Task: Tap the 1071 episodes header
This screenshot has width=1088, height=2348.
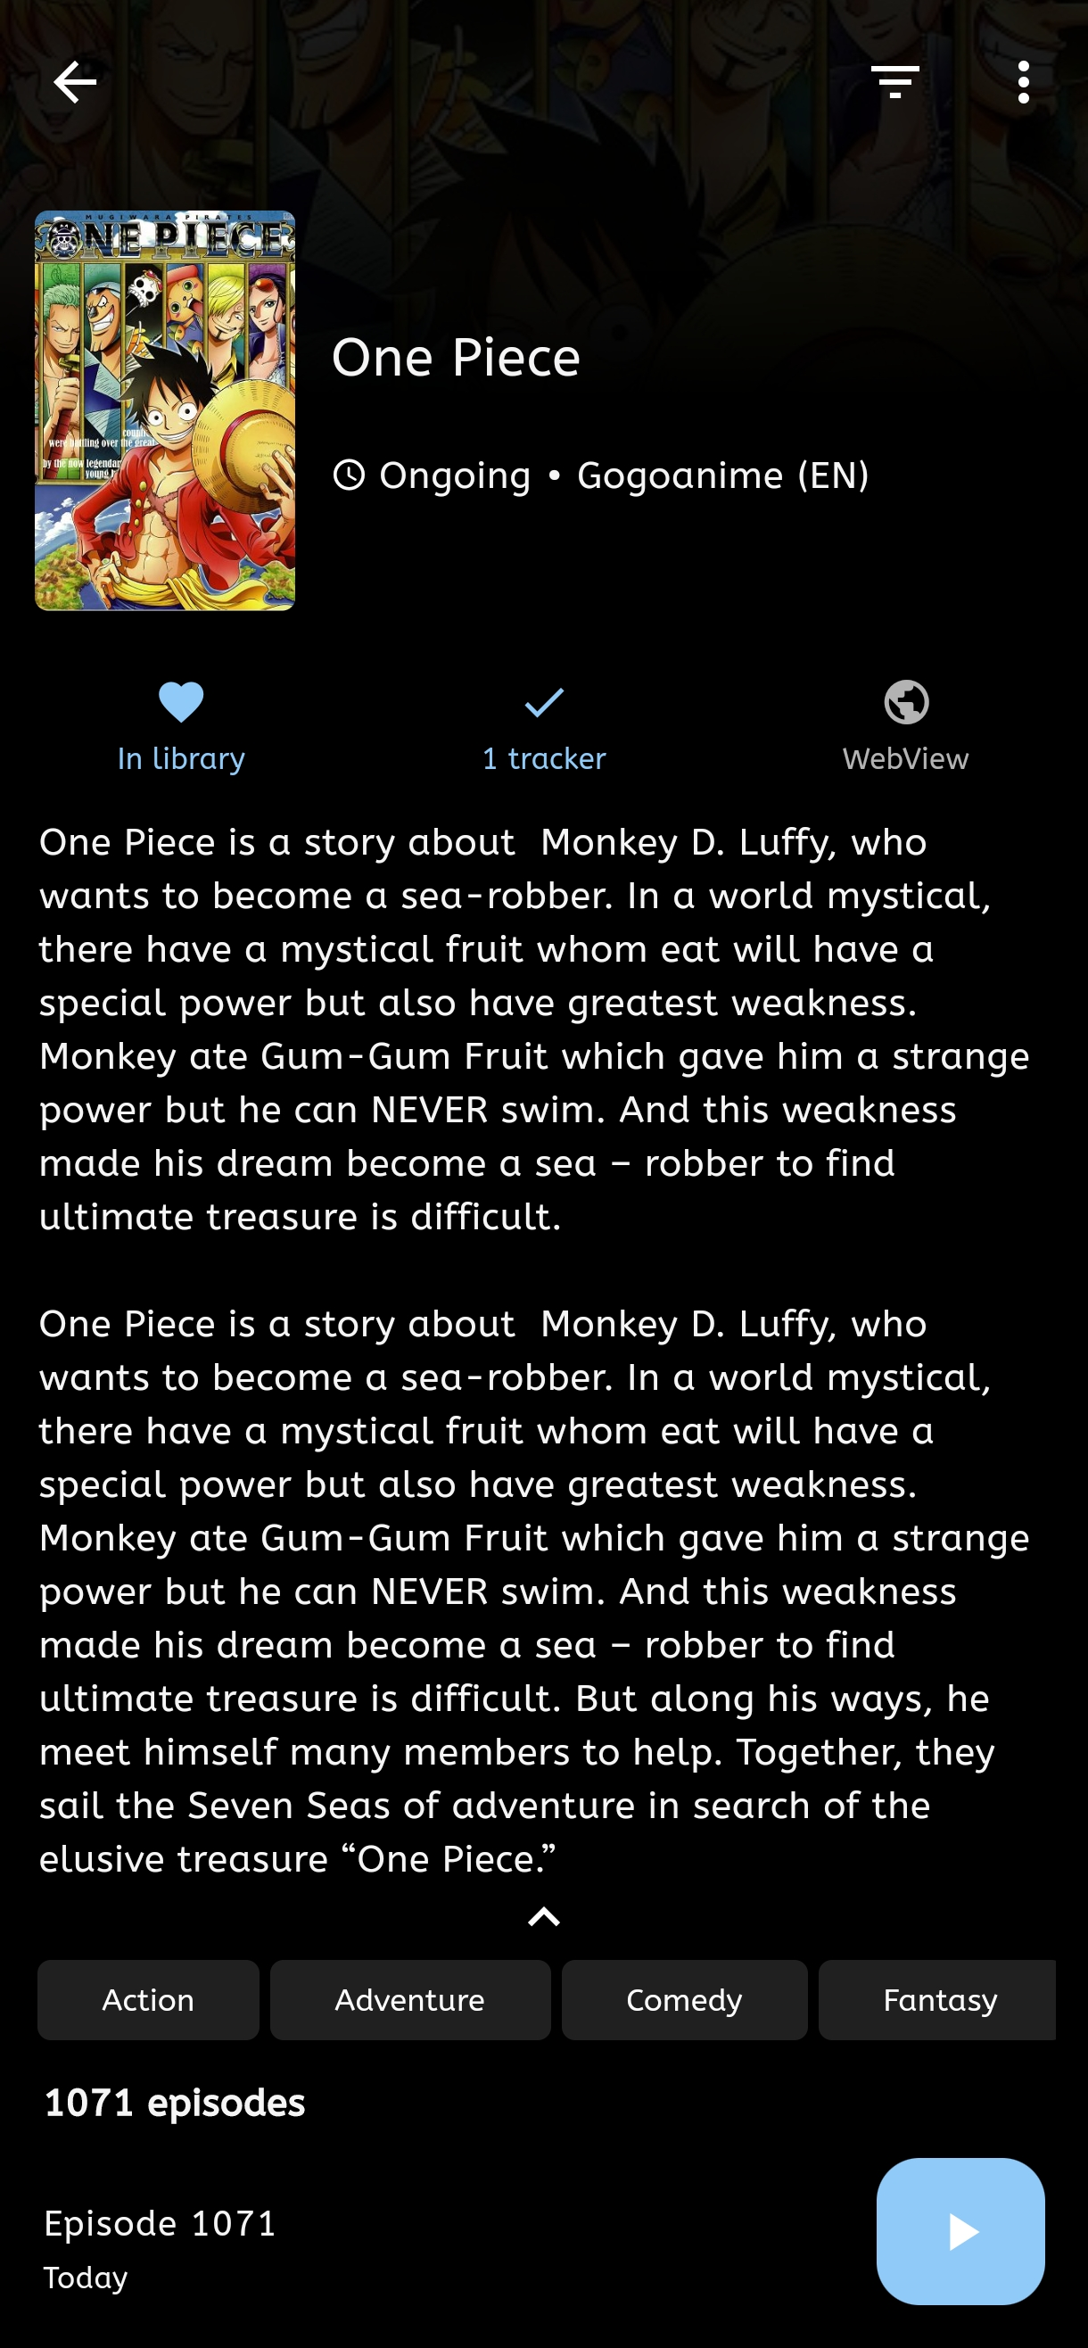Action: 175,2103
